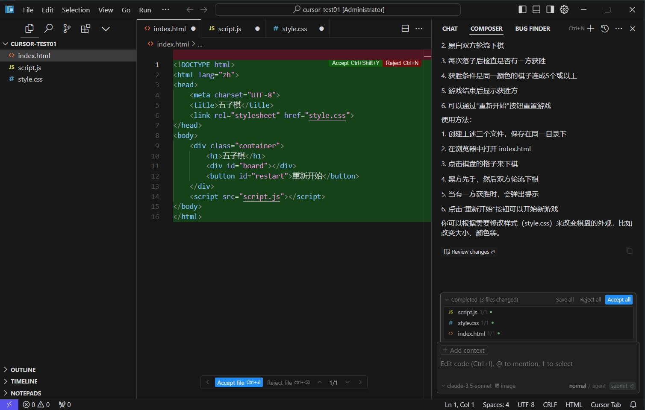The image size is (645, 410).
Task: Go to previous change with up chevron
Action: [x=319, y=382]
